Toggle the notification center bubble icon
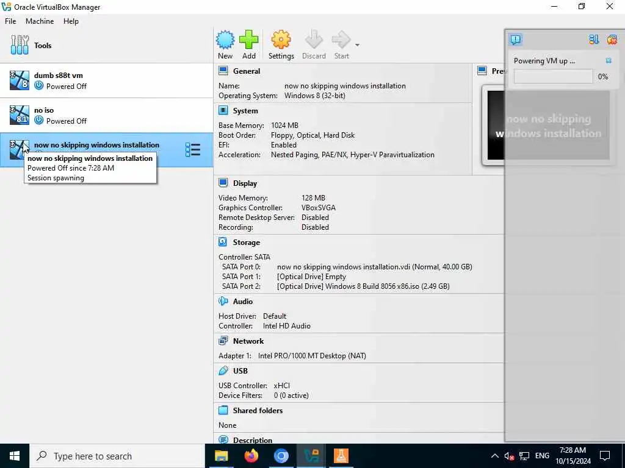This screenshot has height=468, width=625. tap(515, 40)
